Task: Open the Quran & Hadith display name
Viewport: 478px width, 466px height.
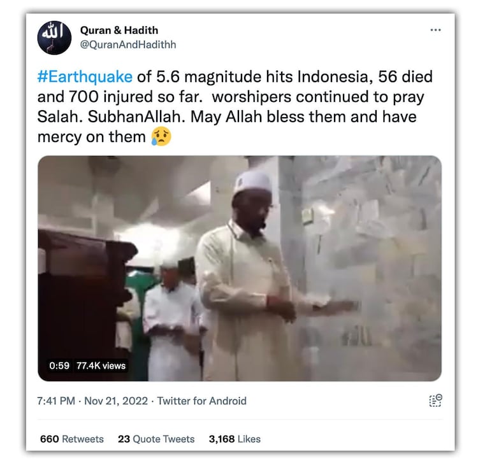Action: click(119, 30)
